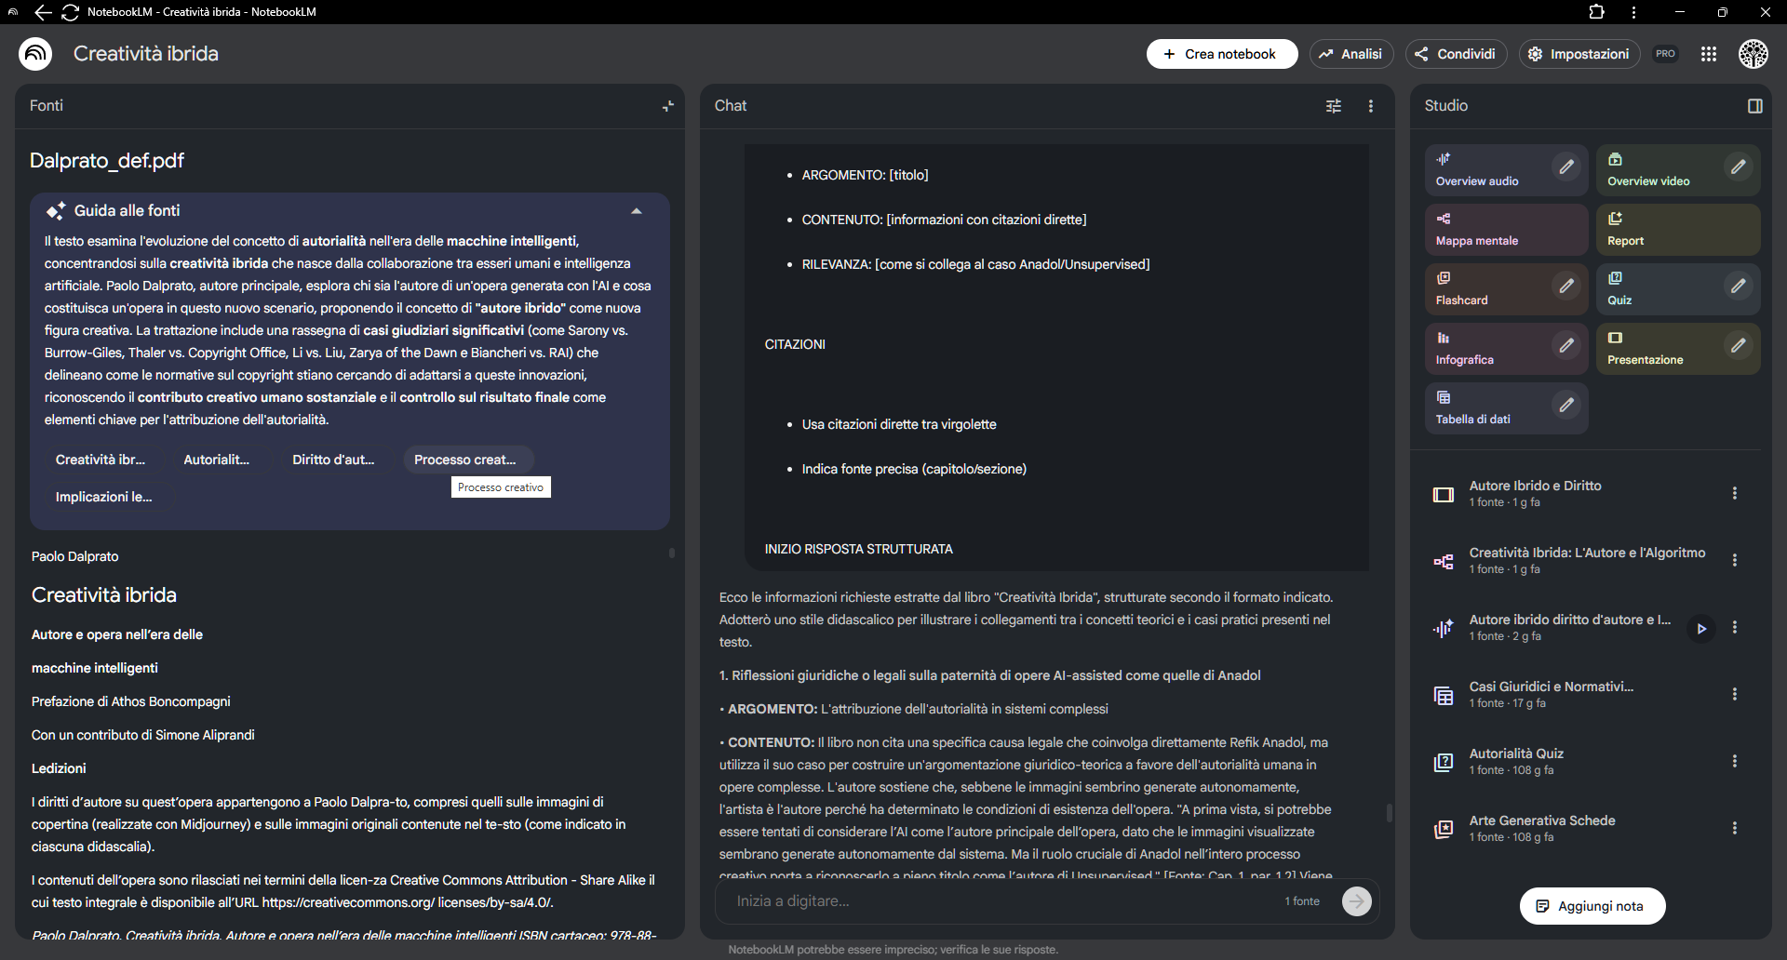
Task: Collapse the Guida alle fonti section
Action: [637, 211]
